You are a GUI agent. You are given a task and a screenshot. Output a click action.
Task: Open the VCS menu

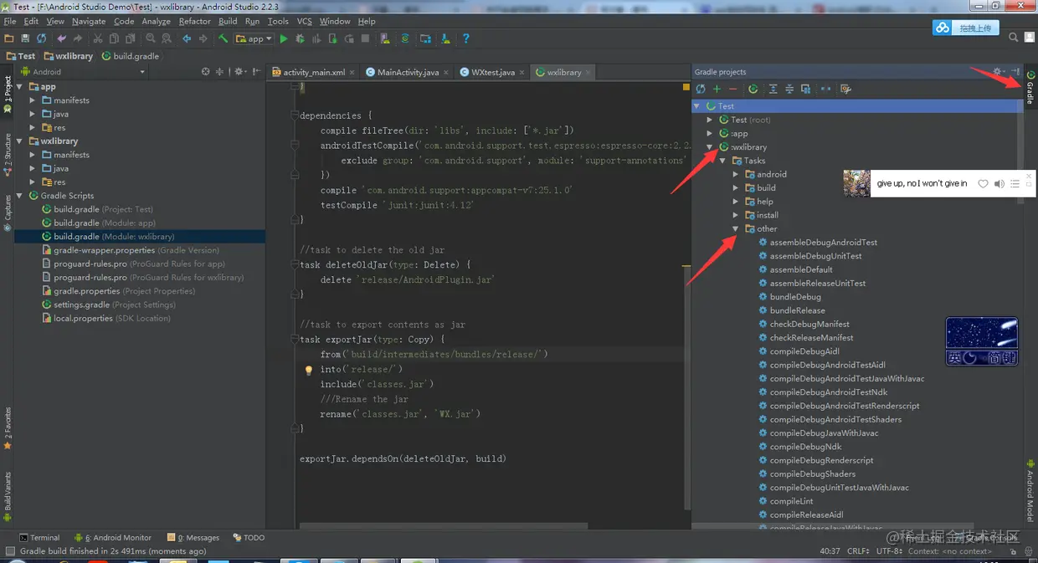pyautogui.click(x=304, y=21)
